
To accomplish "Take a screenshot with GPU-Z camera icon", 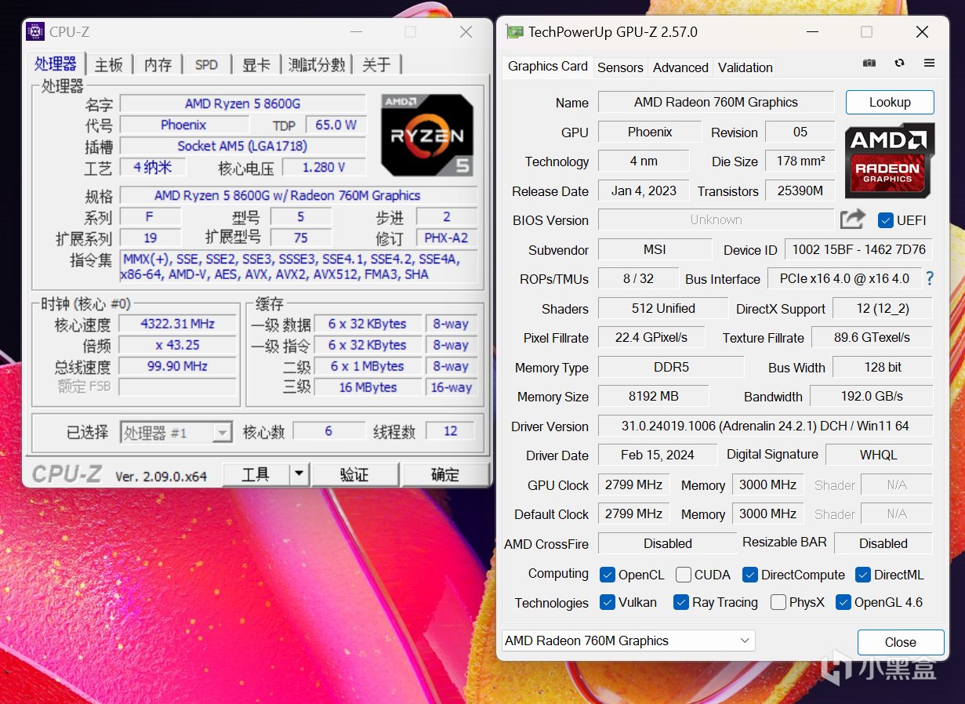I will point(869,63).
